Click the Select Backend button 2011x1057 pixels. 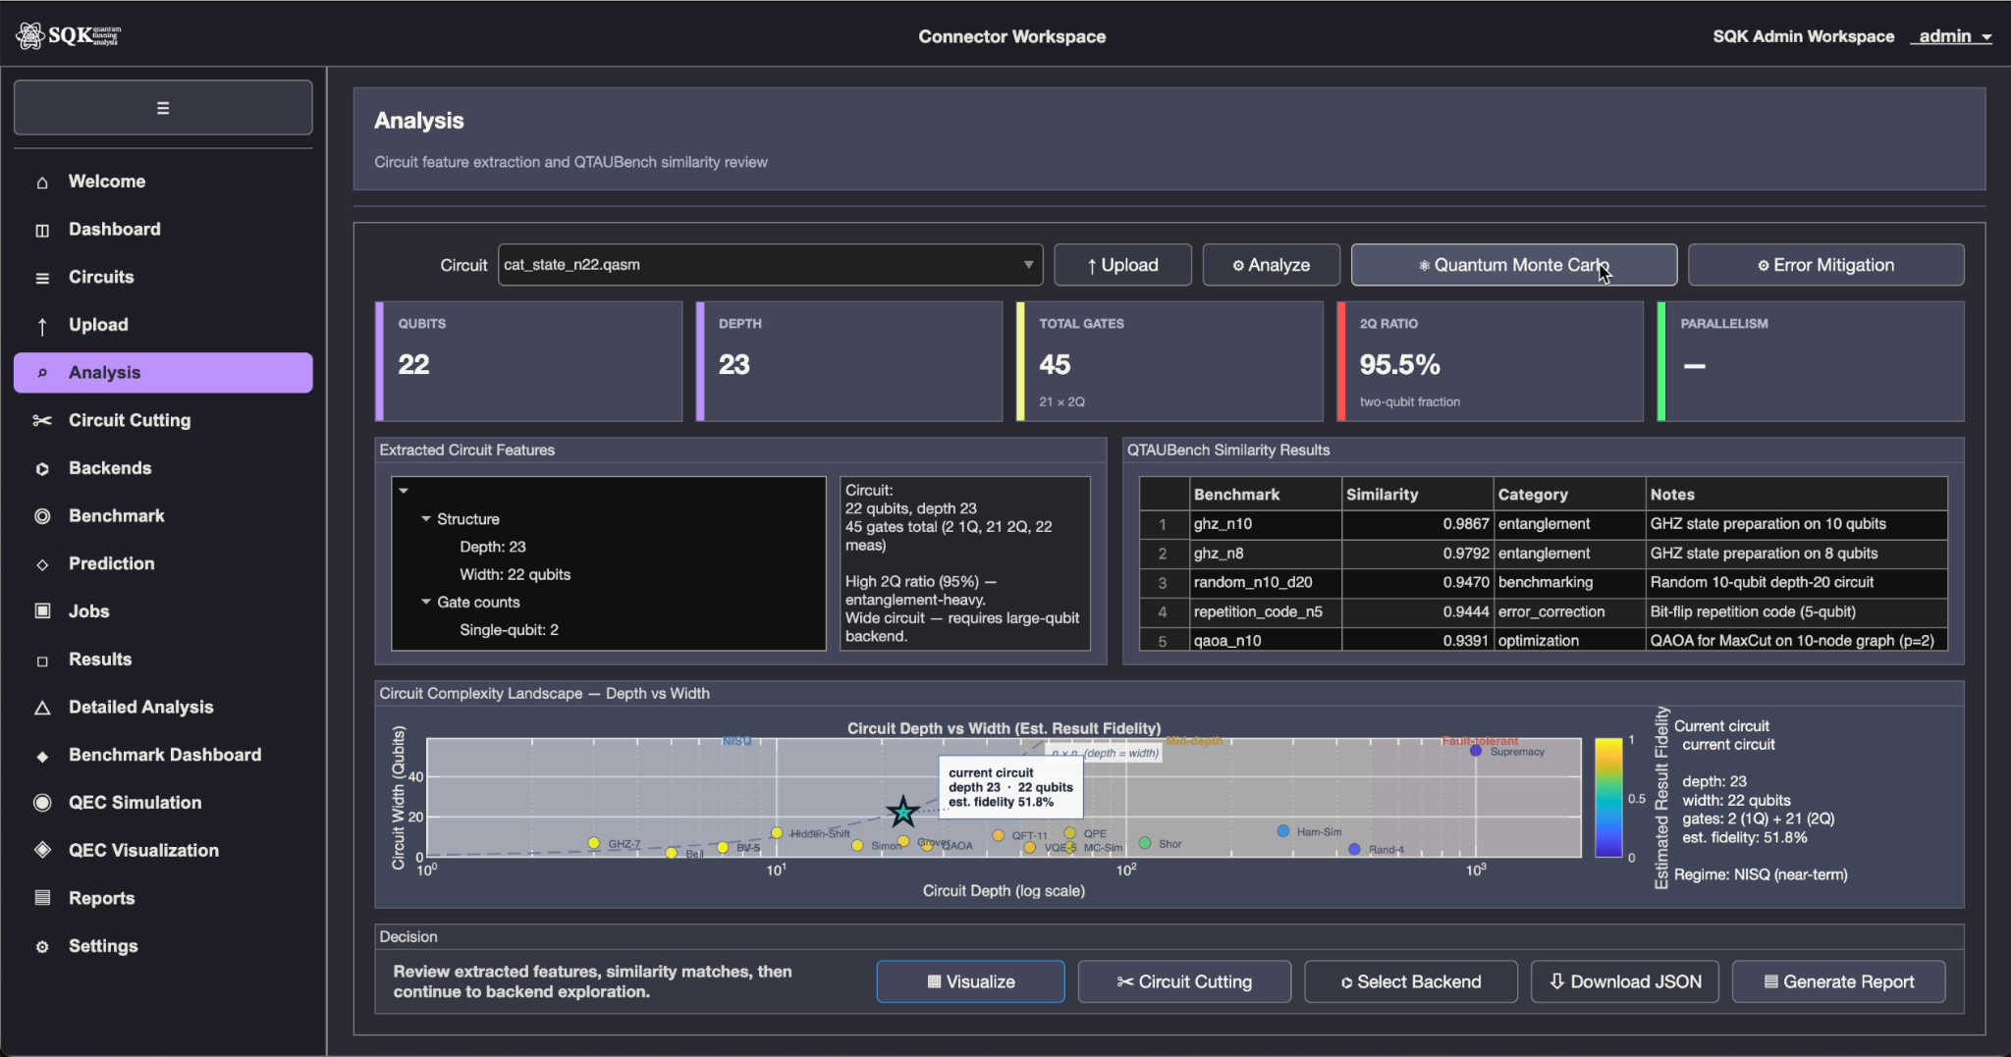1411,981
